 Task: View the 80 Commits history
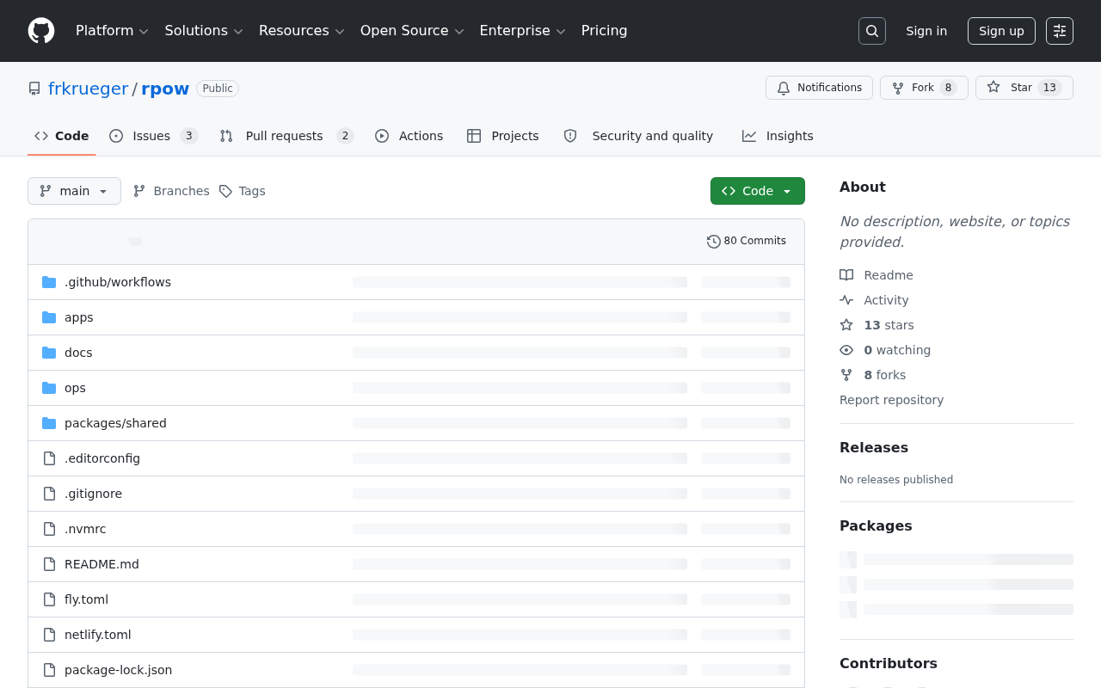747,242
